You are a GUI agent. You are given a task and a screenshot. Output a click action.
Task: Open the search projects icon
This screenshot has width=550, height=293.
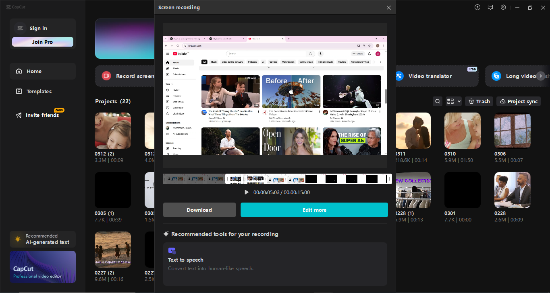[437, 101]
